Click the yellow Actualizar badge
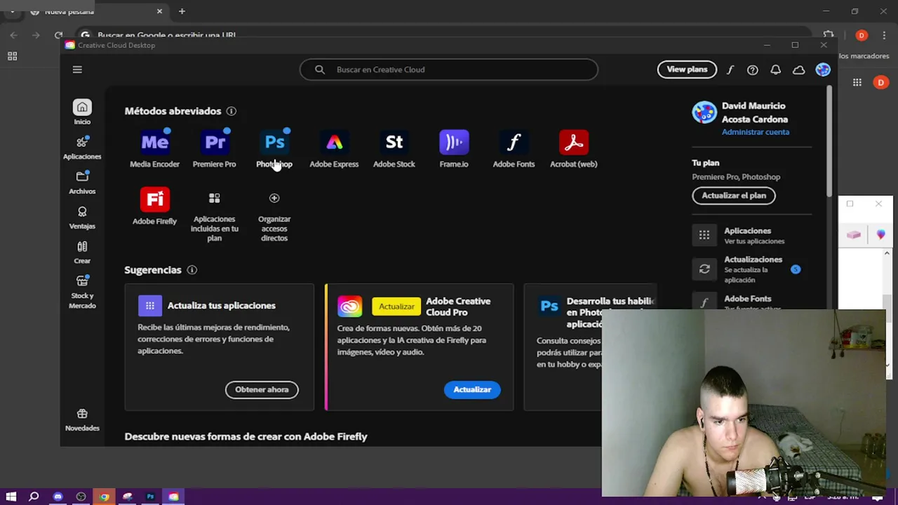Image resolution: width=898 pixels, height=505 pixels. pos(396,307)
